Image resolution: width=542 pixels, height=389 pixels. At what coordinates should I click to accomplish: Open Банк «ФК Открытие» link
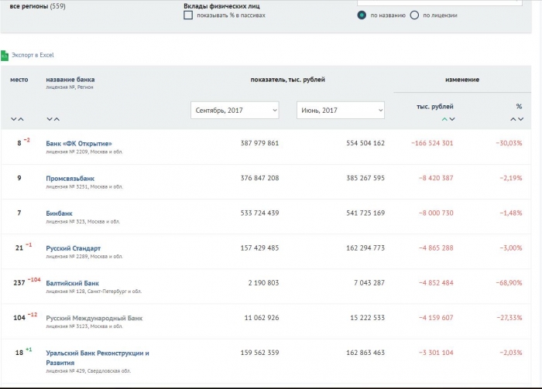[79, 144]
